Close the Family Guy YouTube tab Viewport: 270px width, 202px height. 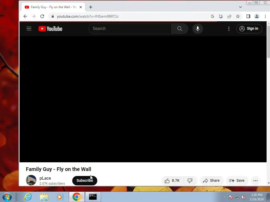point(81,7)
